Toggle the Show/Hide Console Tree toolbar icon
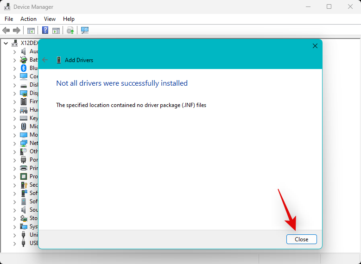The width and height of the screenshot is (361, 264). click(31, 31)
